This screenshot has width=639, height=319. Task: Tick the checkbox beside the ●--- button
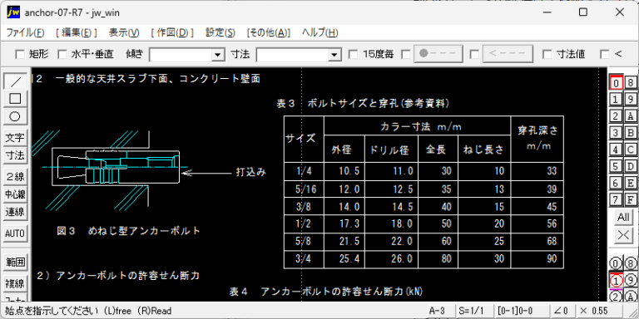click(406, 54)
